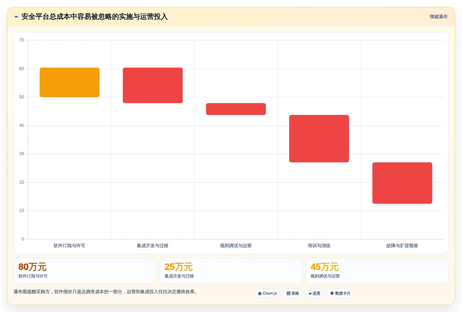Click the x-axis label 软件订阅与许可

click(x=69, y=246)
